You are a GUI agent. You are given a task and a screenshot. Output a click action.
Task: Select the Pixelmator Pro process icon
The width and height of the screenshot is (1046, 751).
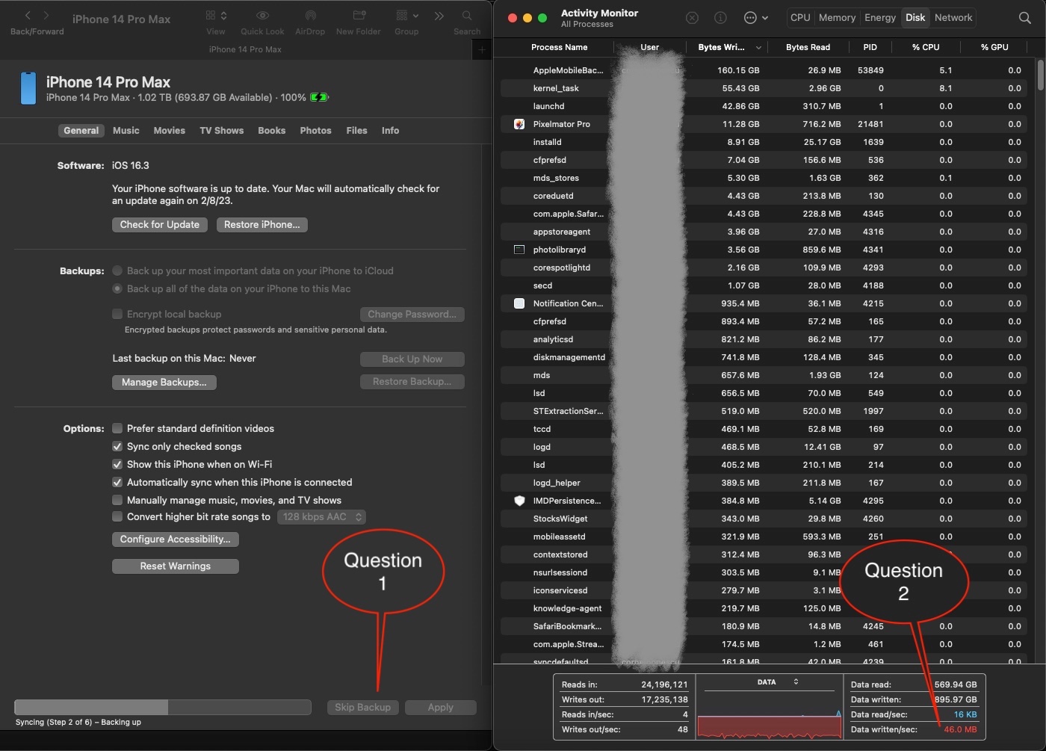(x=519, y=124)
